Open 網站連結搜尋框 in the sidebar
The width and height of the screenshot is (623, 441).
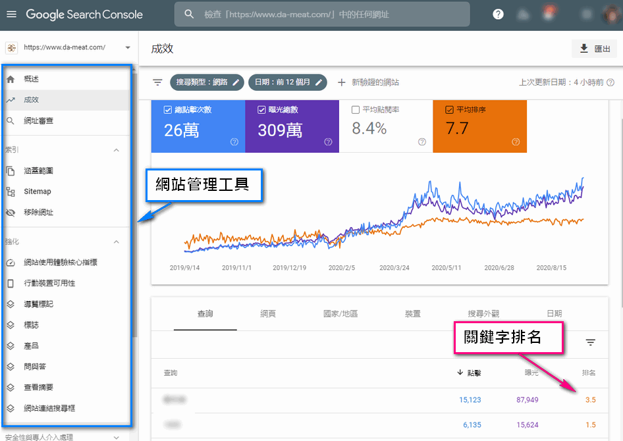point(49,408)
